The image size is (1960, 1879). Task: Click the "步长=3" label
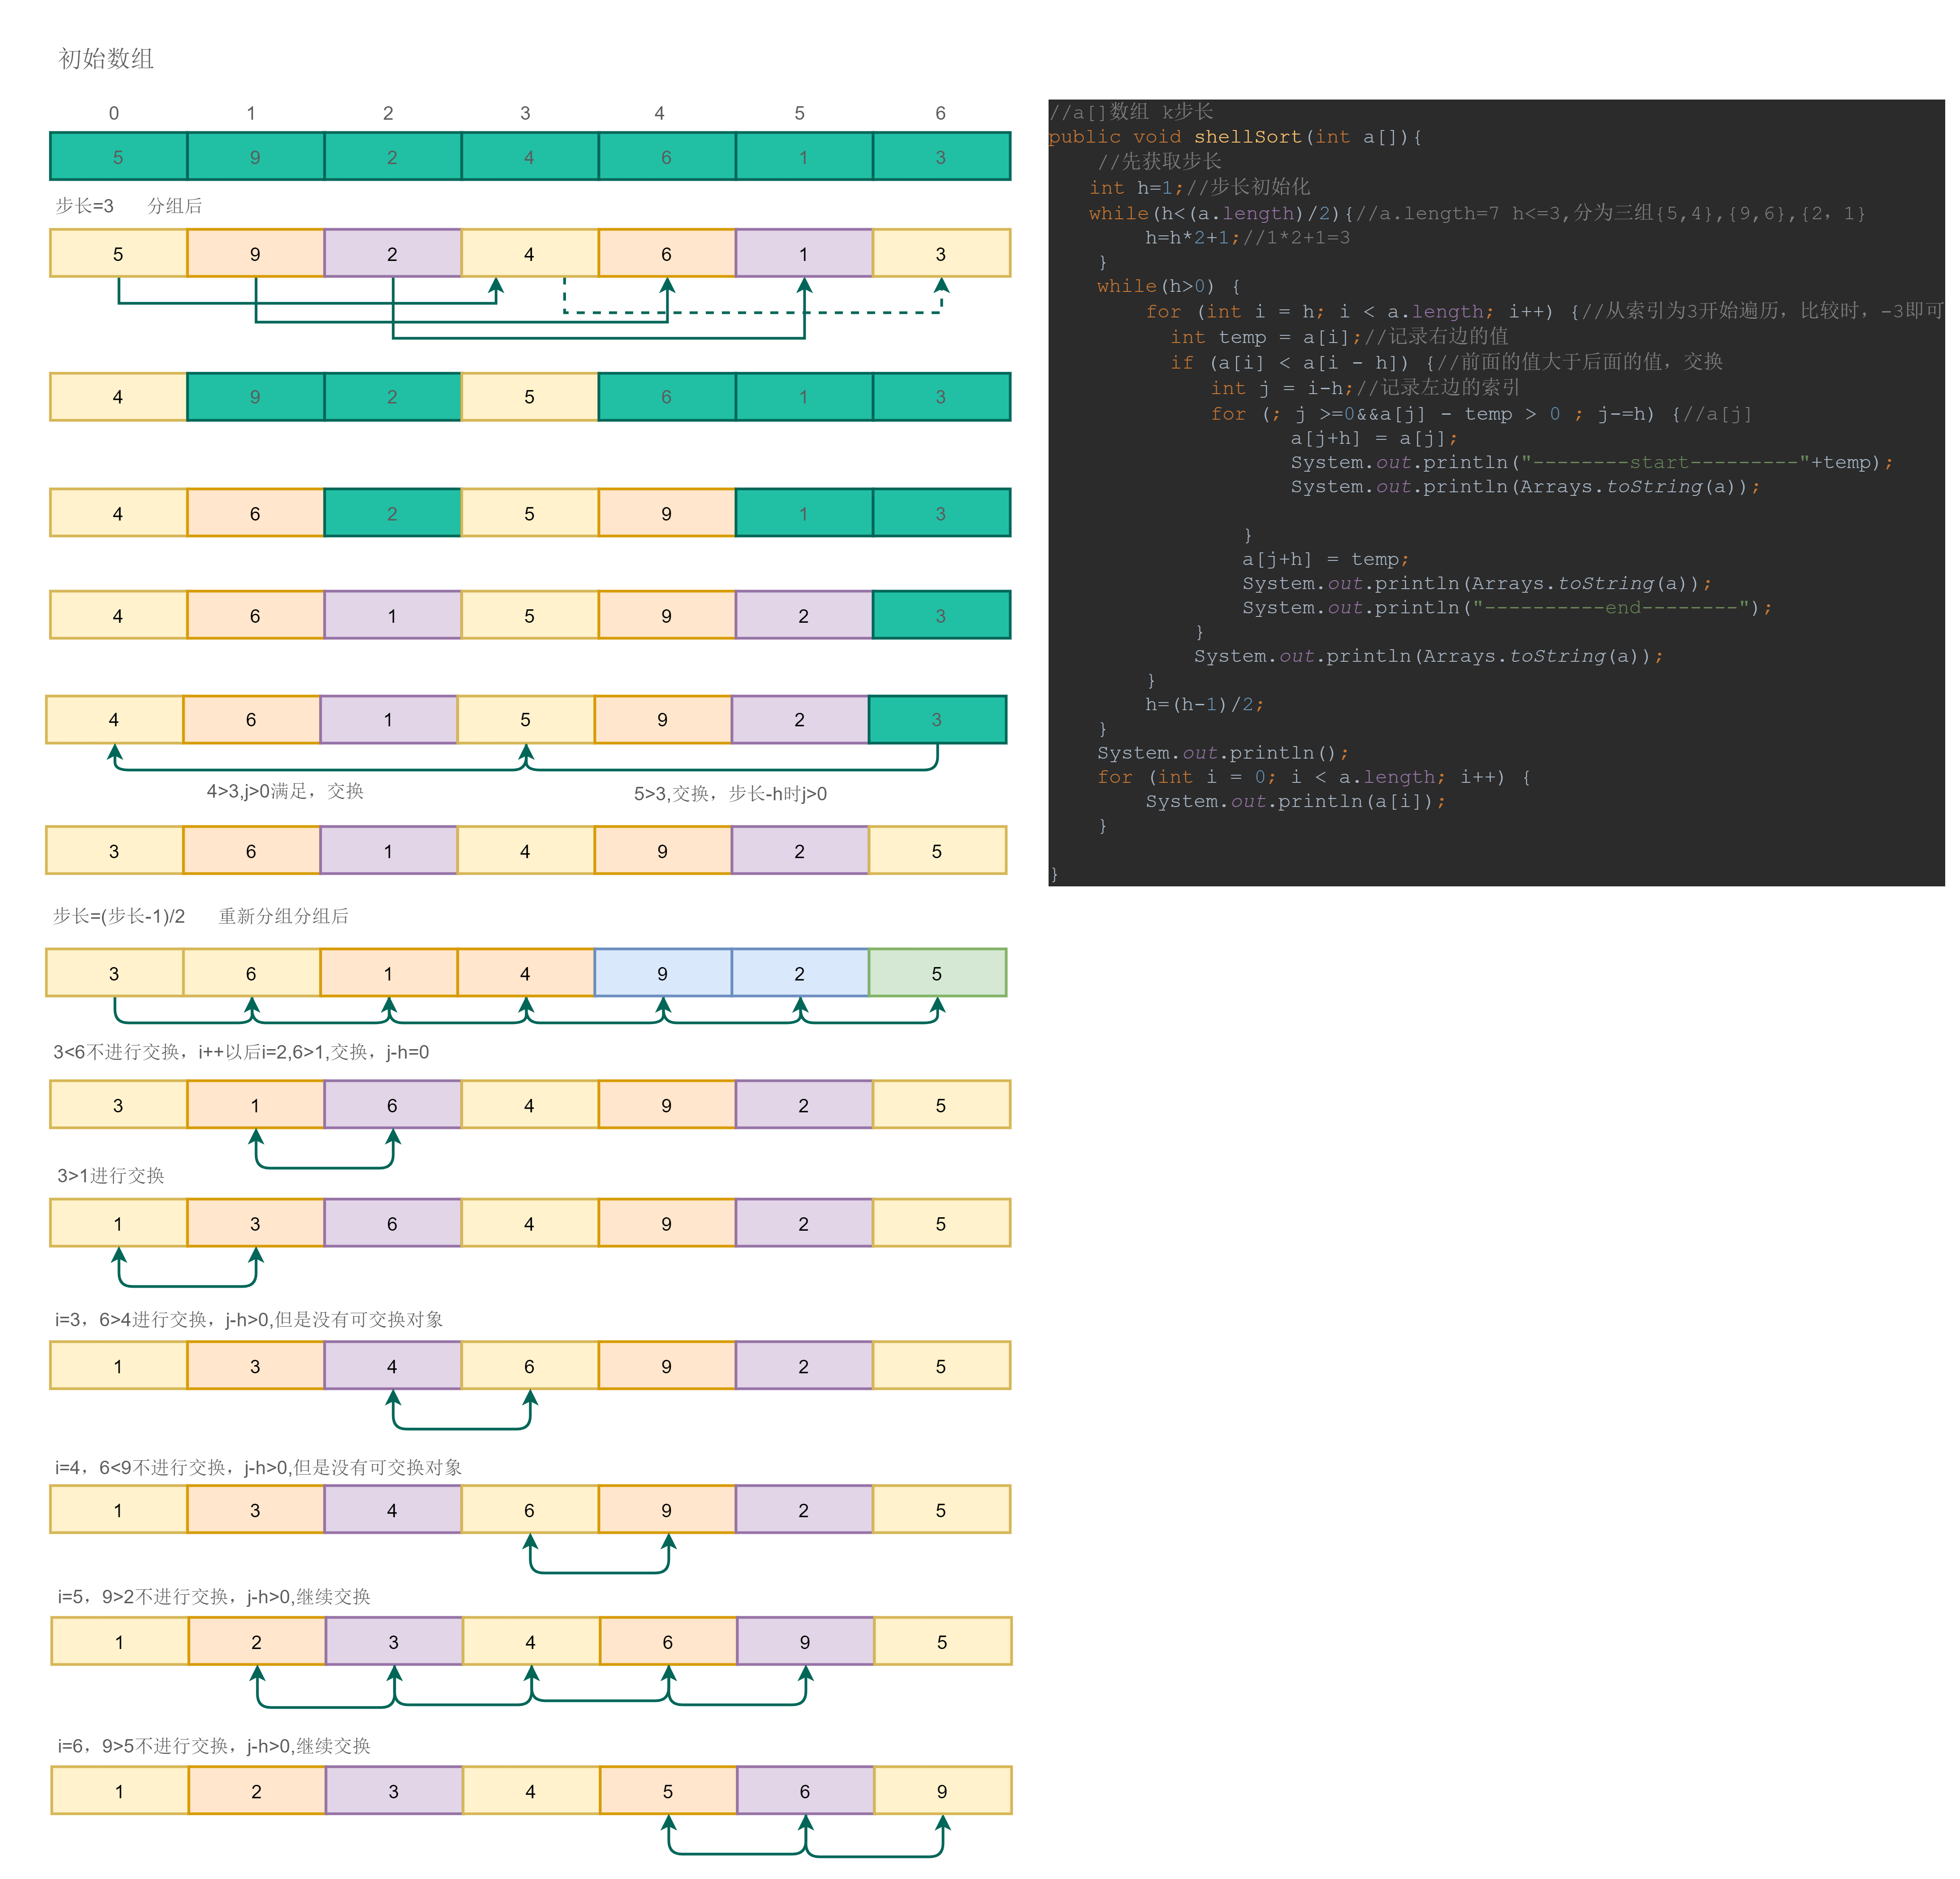tap(85, 206)
